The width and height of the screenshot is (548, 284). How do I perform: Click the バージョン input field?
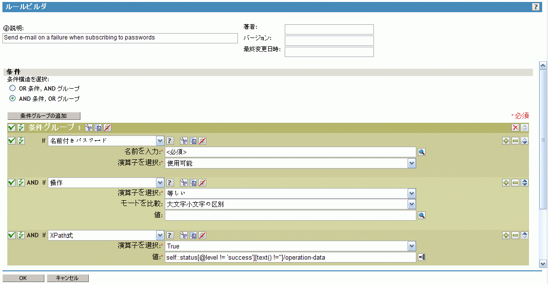point(329,40)
